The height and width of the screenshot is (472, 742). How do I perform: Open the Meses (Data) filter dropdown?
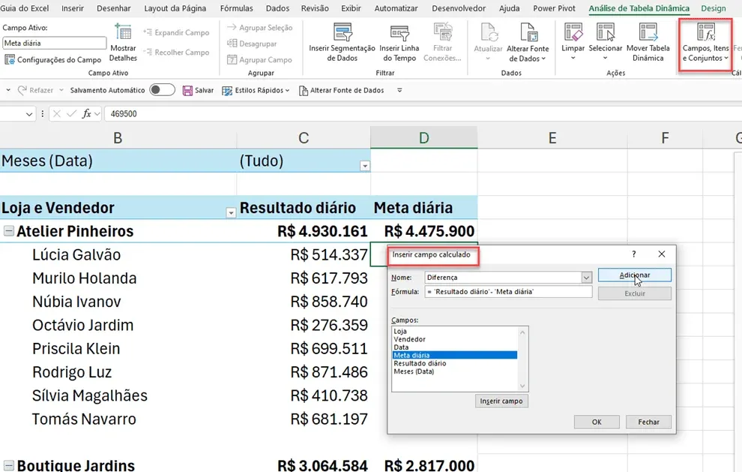pos(364,166)
